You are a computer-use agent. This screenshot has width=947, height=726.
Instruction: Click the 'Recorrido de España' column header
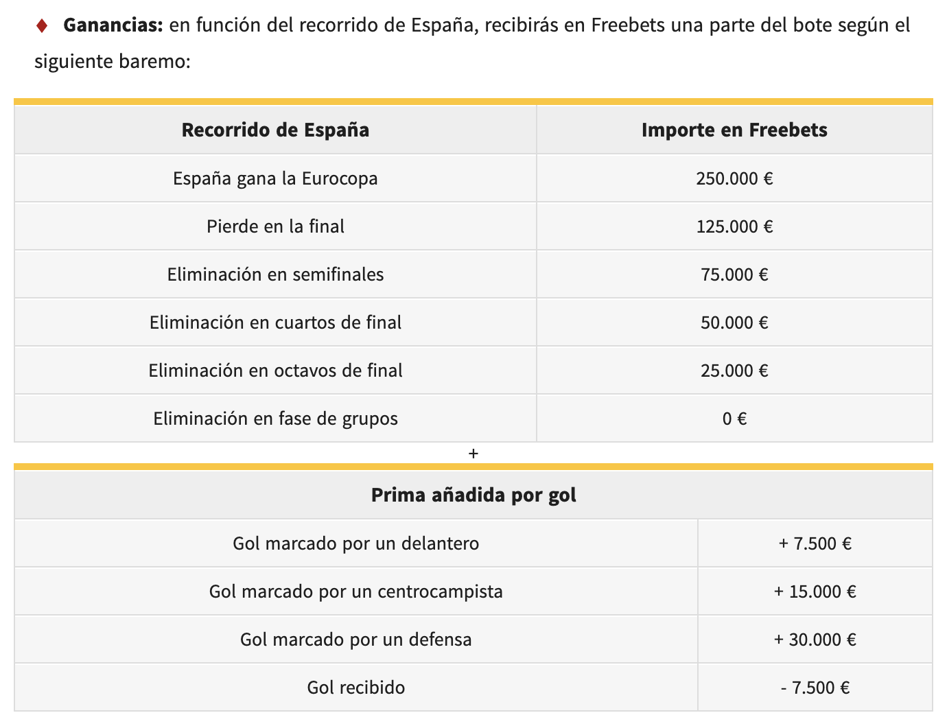tap(275, 130)
